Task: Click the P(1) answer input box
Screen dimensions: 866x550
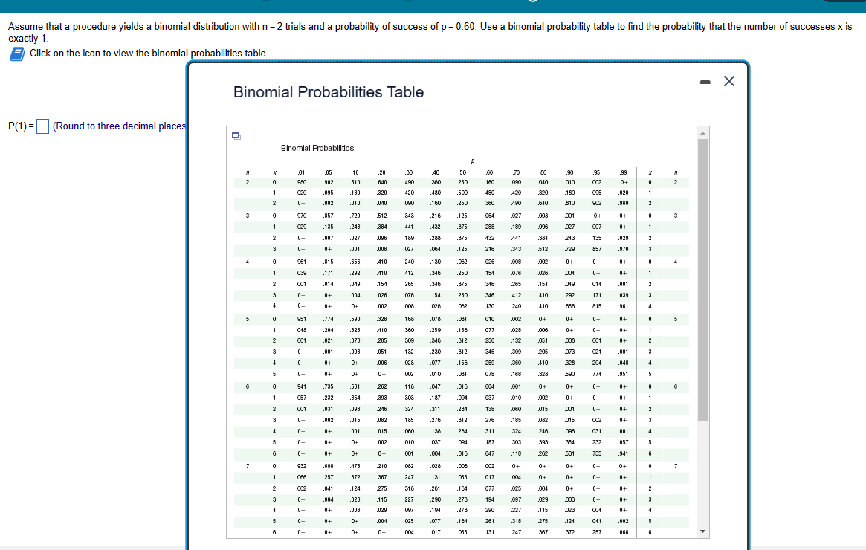Action: [42, 126]
